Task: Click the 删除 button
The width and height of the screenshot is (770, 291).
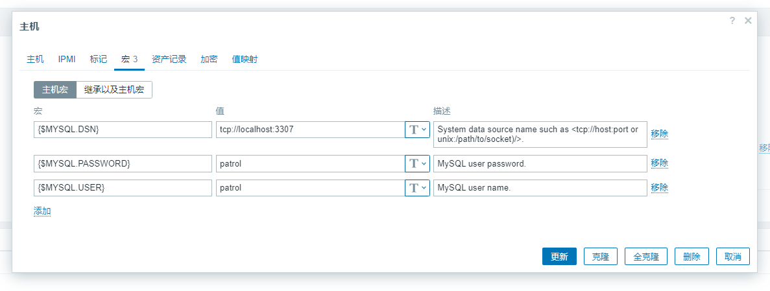Action: click(692, 256)
